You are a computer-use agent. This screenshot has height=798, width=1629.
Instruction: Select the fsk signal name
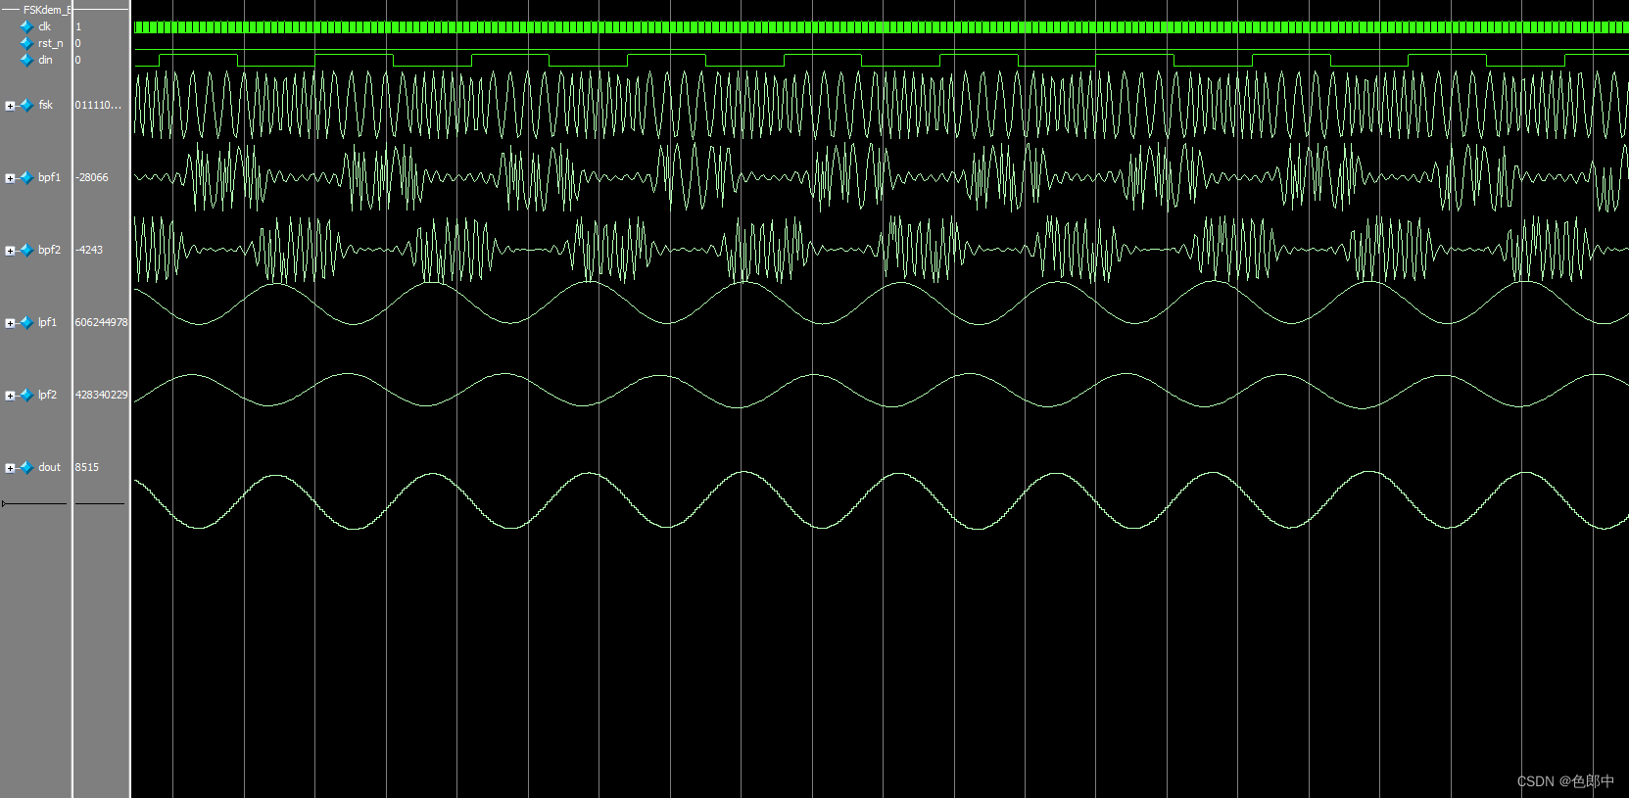[45, 105]
